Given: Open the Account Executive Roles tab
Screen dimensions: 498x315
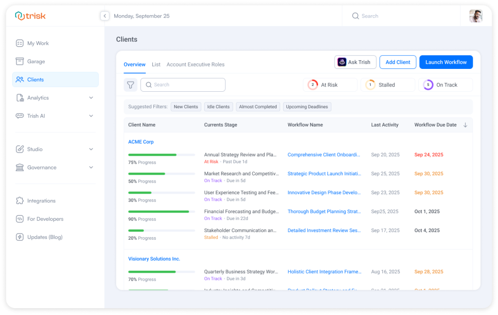Looking at the screenshot, I should pos(196,64).
